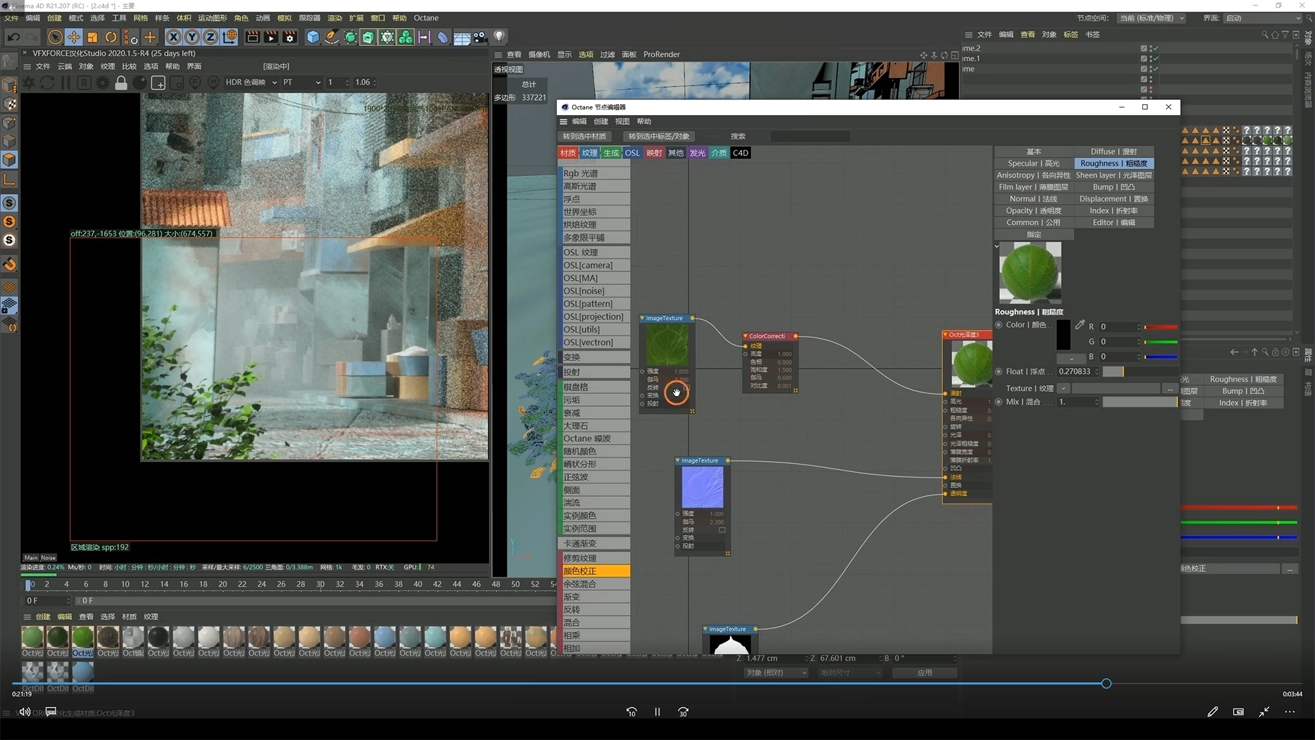1315x740 pixels.
Task: Toggle the X axis lock
Action: pyautogui.click(x=174, y=37)
